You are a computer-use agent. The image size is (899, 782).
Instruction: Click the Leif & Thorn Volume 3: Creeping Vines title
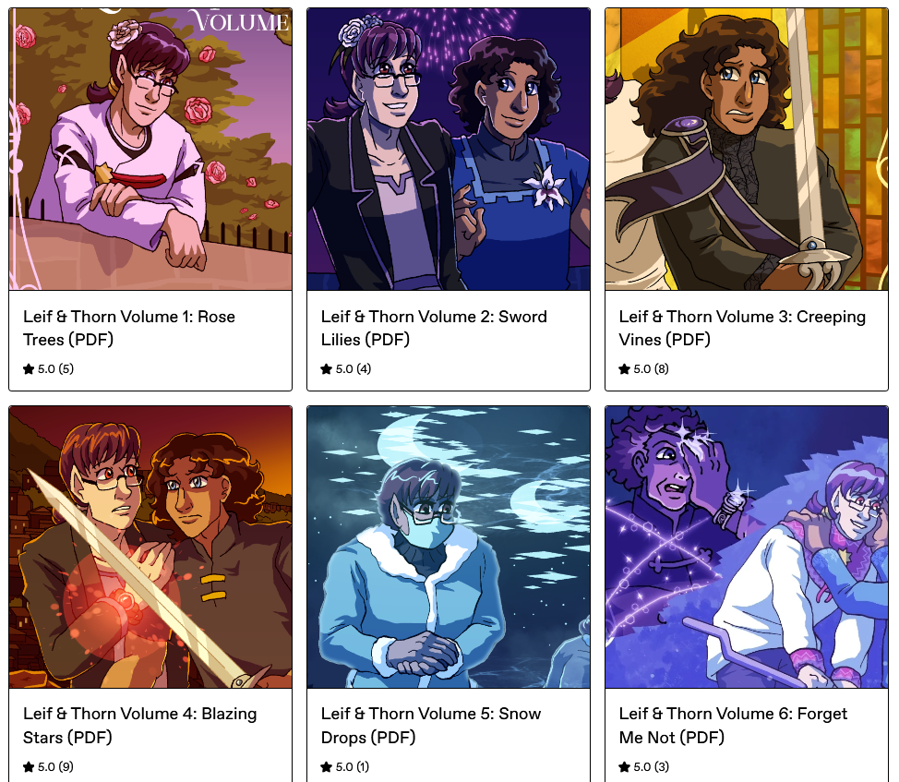point(742,328)
